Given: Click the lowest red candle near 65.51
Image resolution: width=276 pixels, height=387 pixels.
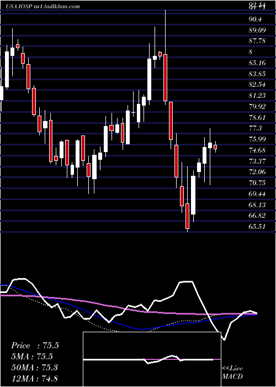Looking at the screenshot, I should 188,216.
